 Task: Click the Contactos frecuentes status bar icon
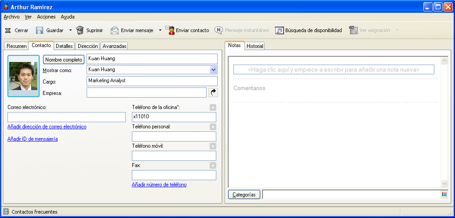6,211
